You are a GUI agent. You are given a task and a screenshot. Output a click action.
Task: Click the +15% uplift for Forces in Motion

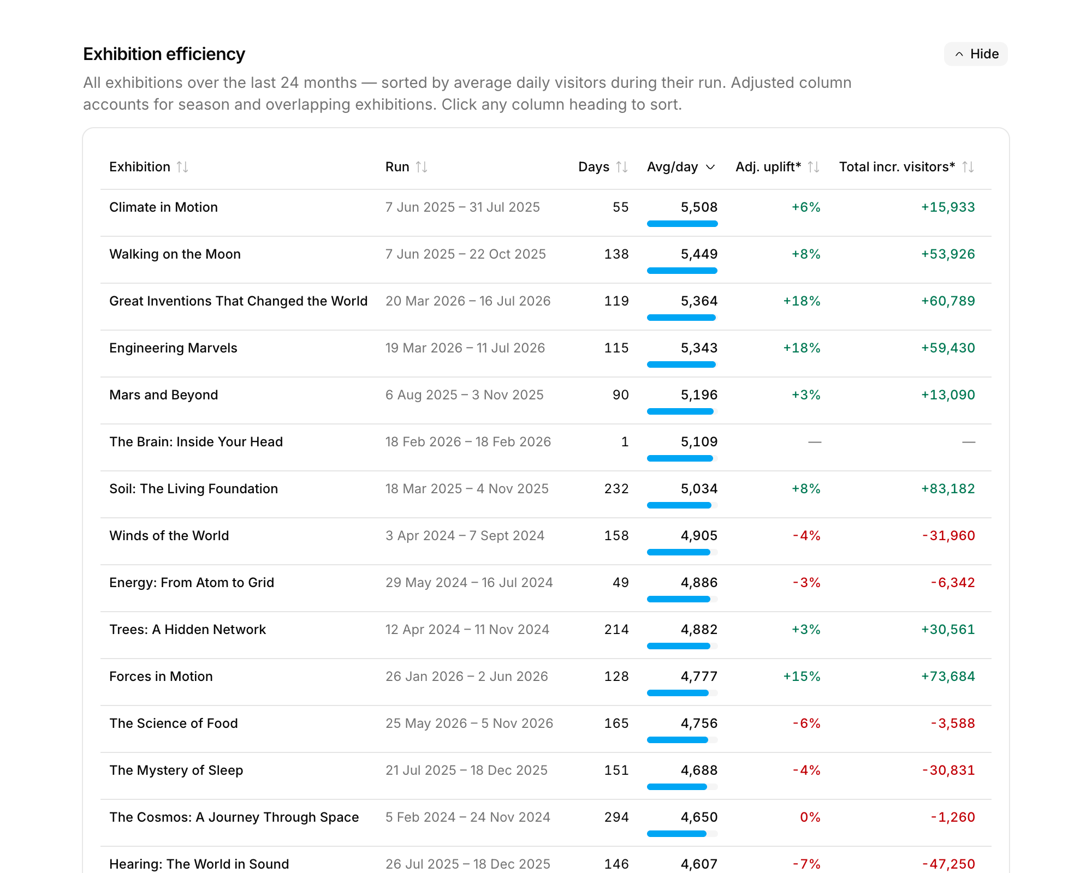[802, 677]
